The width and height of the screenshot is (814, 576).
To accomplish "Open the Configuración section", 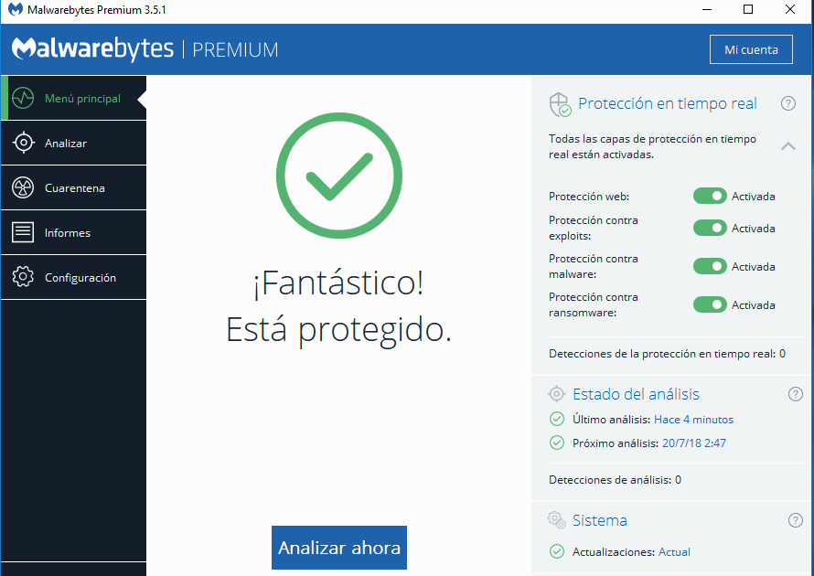I will (74, 277).
